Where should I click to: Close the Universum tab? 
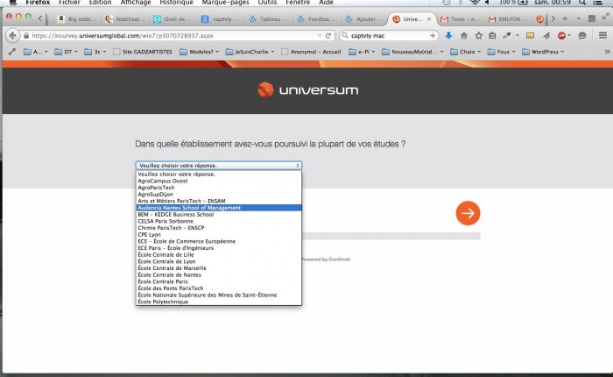[429, 18]
